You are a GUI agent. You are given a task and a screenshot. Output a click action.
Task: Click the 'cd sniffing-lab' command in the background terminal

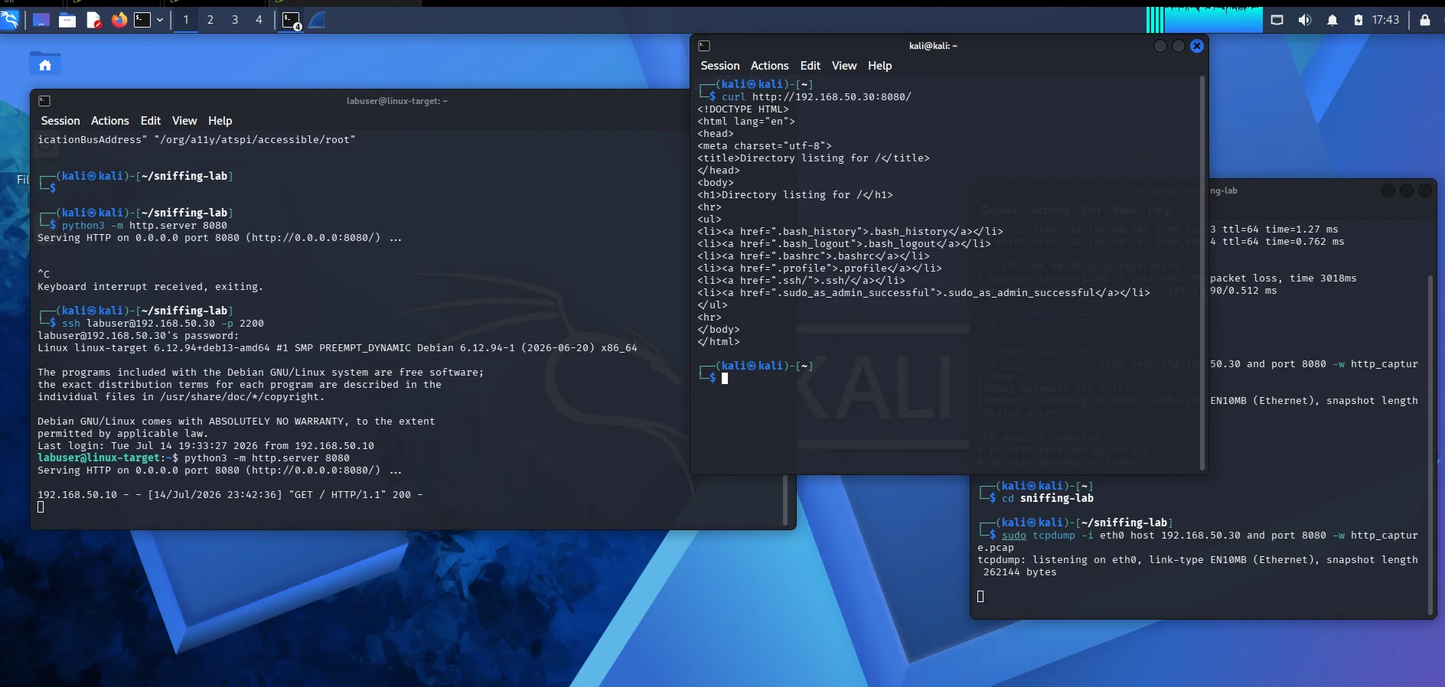1048,498
